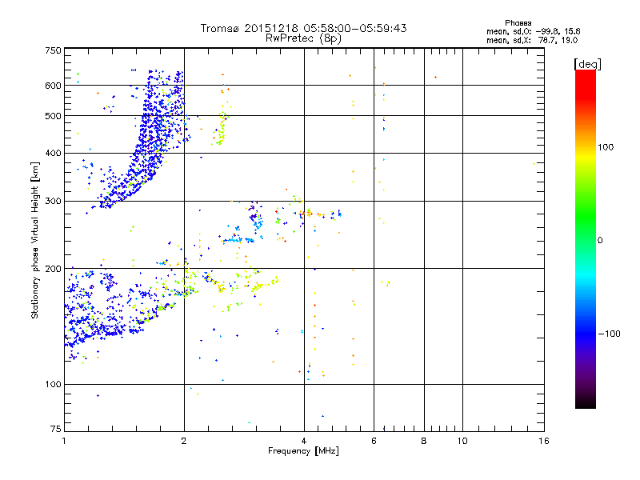Image resolution: width=640 pixels, height=480 pixels.
Task: Click the colorbar tick label '0'
Action: pyautogui.click(x=600, y=241)
